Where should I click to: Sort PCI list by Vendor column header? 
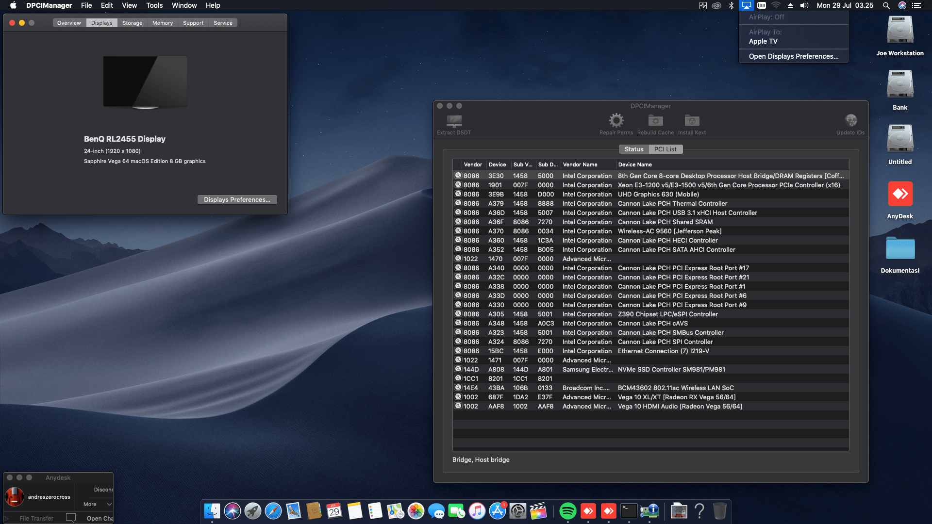click(473, 164)
